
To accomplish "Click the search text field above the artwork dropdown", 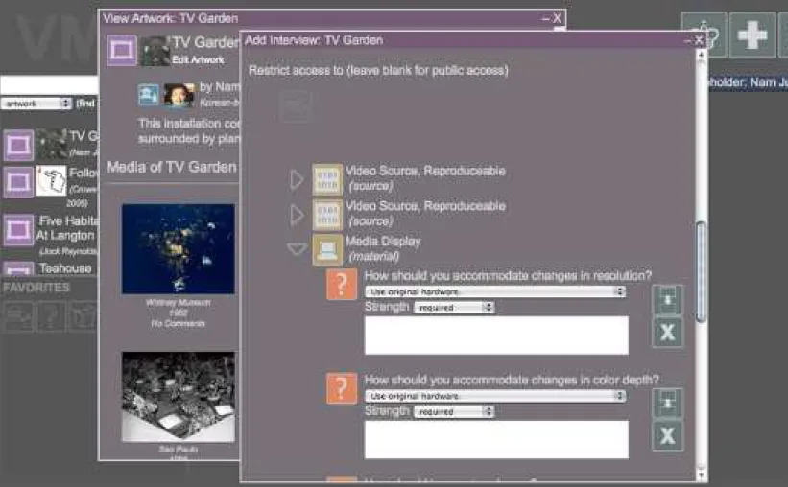I will tap(49, 85).
